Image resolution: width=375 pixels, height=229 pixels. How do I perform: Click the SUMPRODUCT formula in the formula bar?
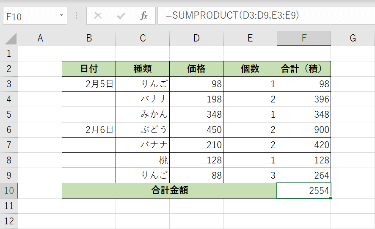[232, 16]
